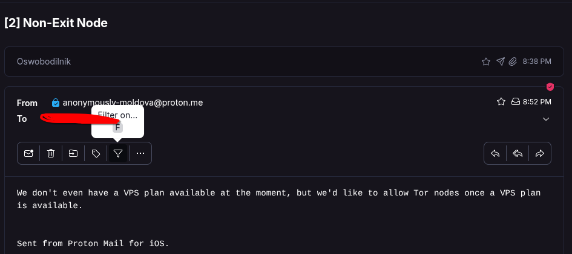Open the Move to folder icon

73,153
